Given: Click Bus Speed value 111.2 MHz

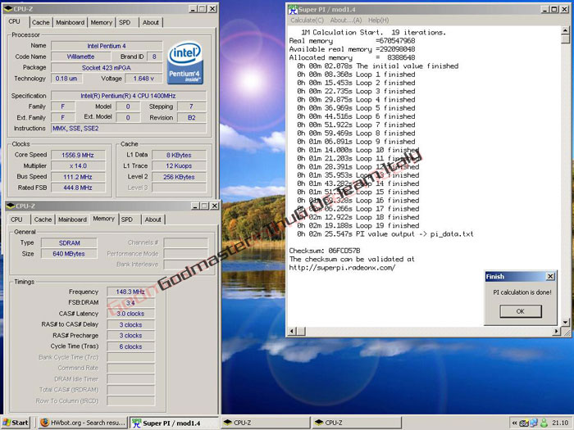Looking at the screenshot, I should click(x=78, y=177).
